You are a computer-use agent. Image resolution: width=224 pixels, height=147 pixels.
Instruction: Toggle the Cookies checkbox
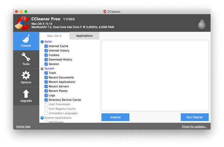pos(46,55)
